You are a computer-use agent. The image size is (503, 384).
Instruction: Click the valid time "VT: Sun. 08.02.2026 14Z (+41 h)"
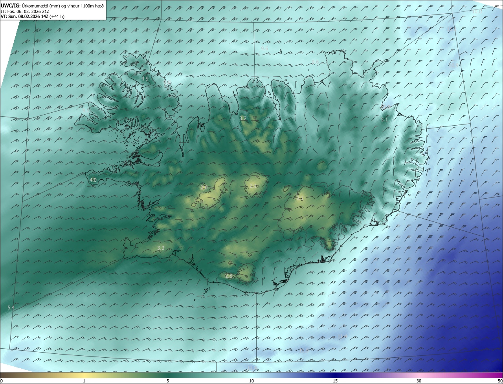pyautogui.click(x=33, y=16)
